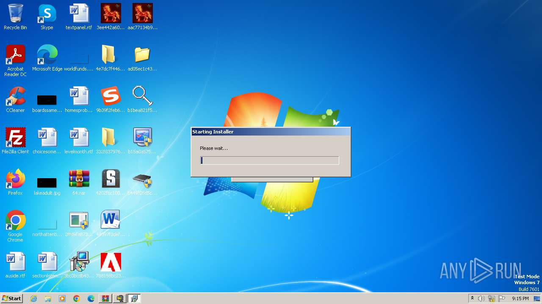
Task: Open the network status tray icon
Action: coord(492,299)
